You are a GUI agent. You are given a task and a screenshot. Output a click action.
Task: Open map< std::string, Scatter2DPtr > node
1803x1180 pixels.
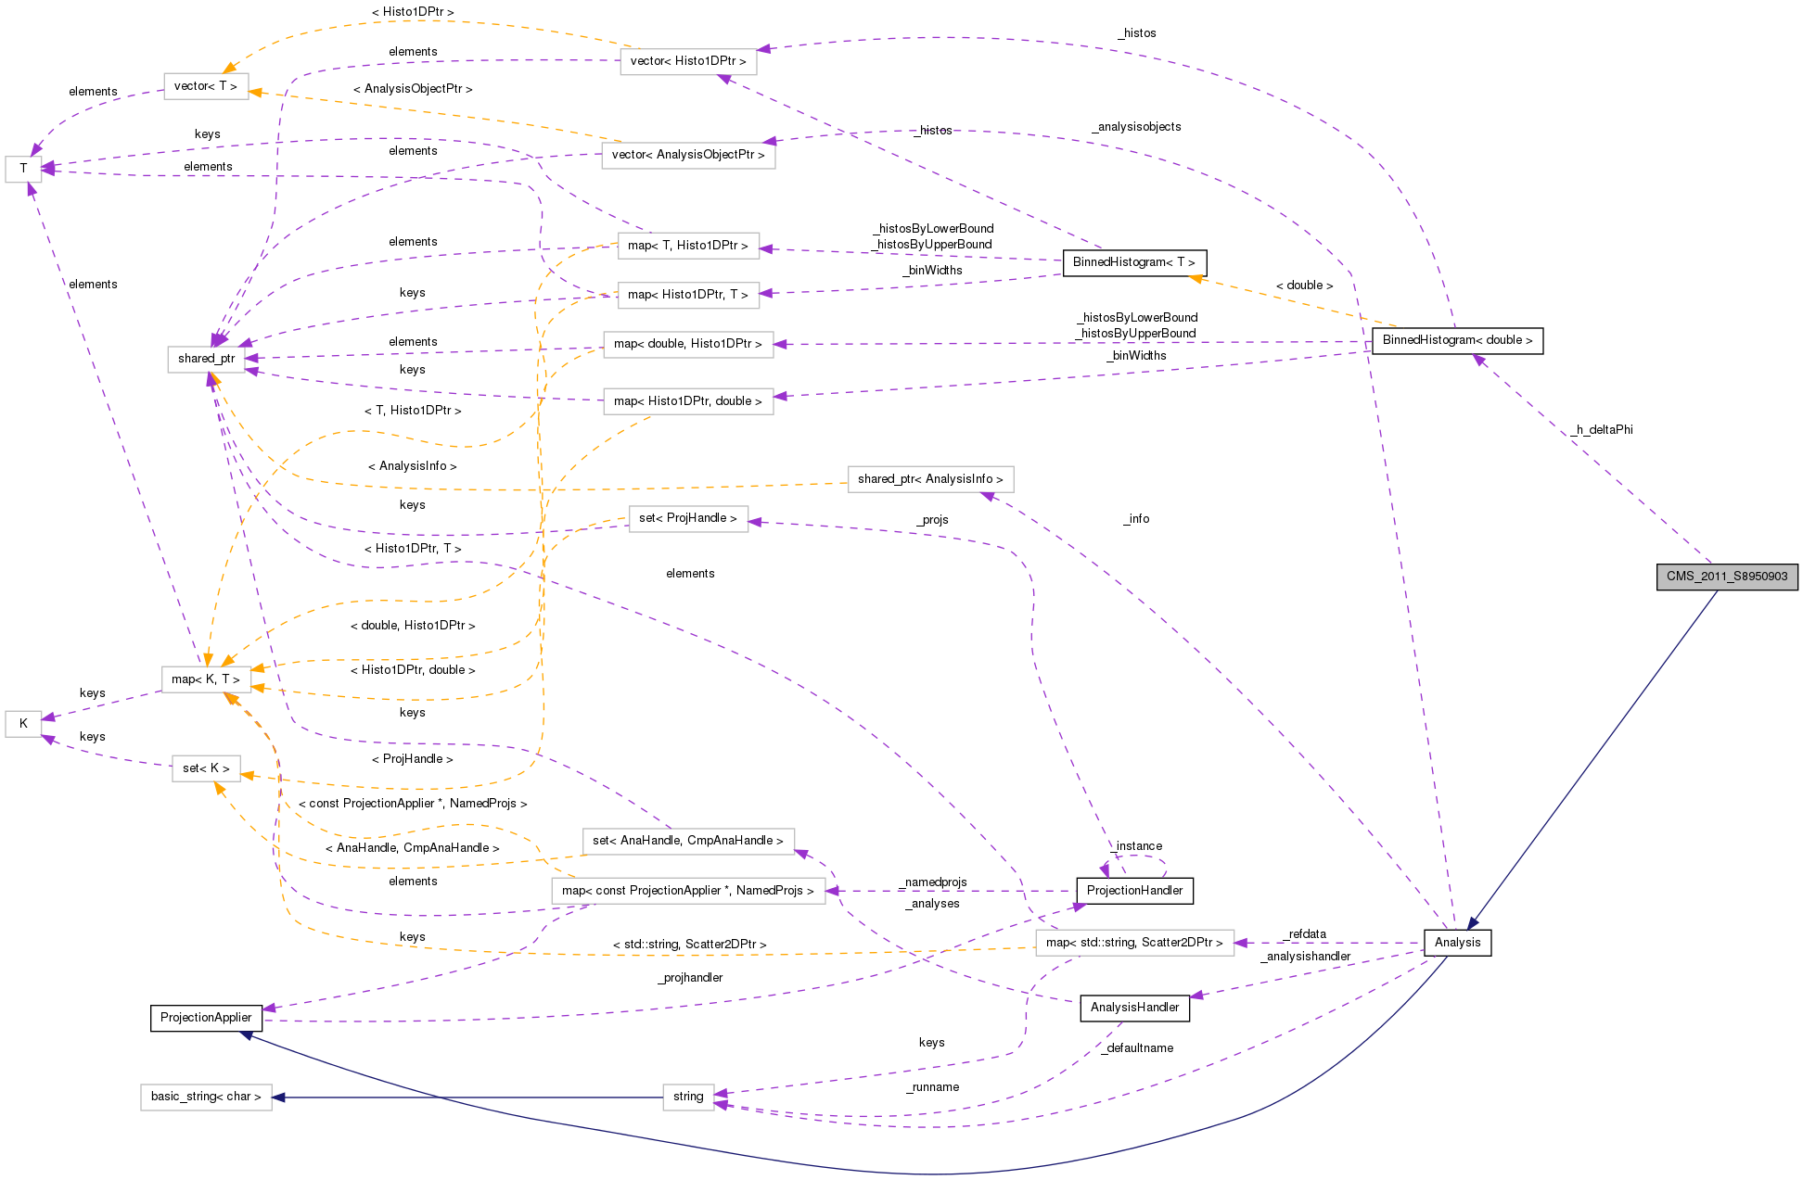[x=1134, y=943]
